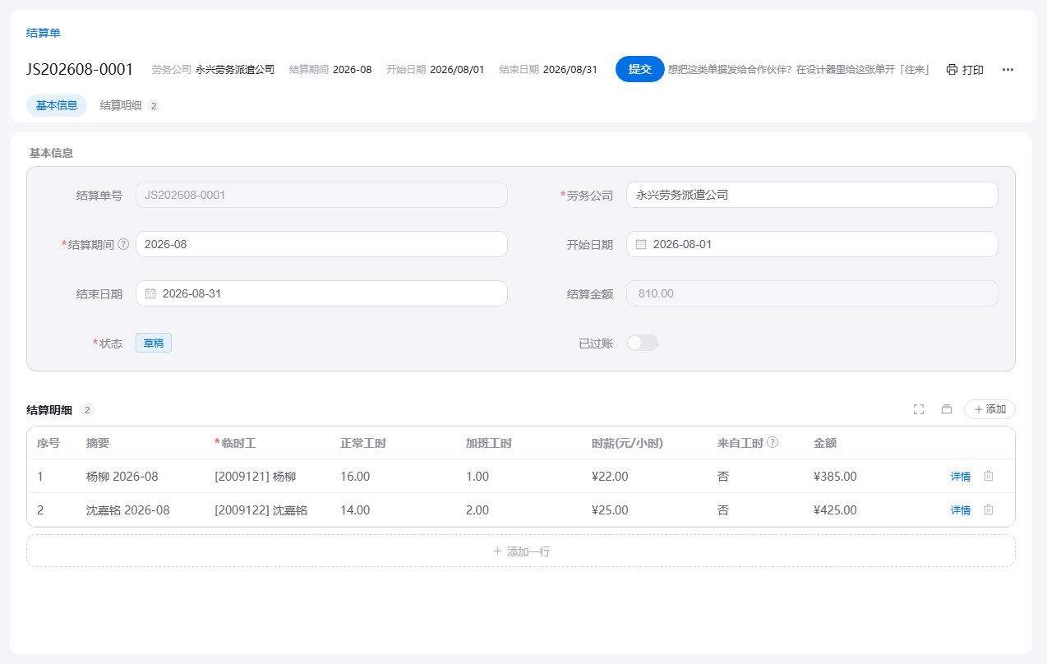
Task: Click the 2026/08/01 start date in header
Action: click(x=457, y=70)
